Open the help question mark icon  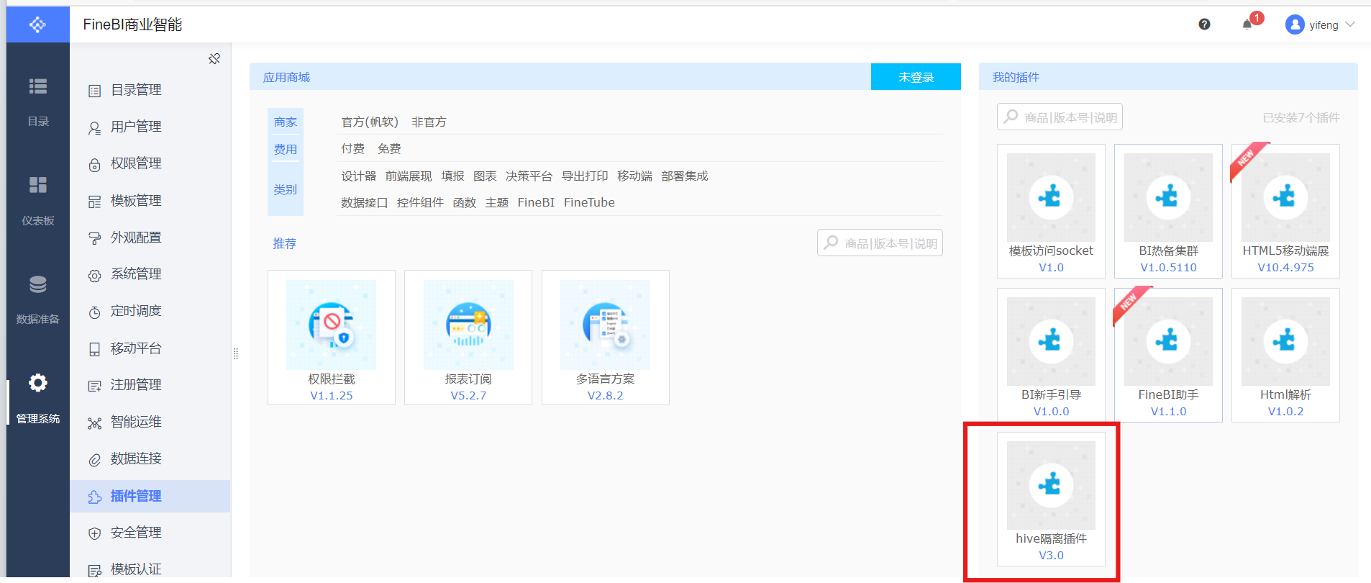[x=1204, y=24]
